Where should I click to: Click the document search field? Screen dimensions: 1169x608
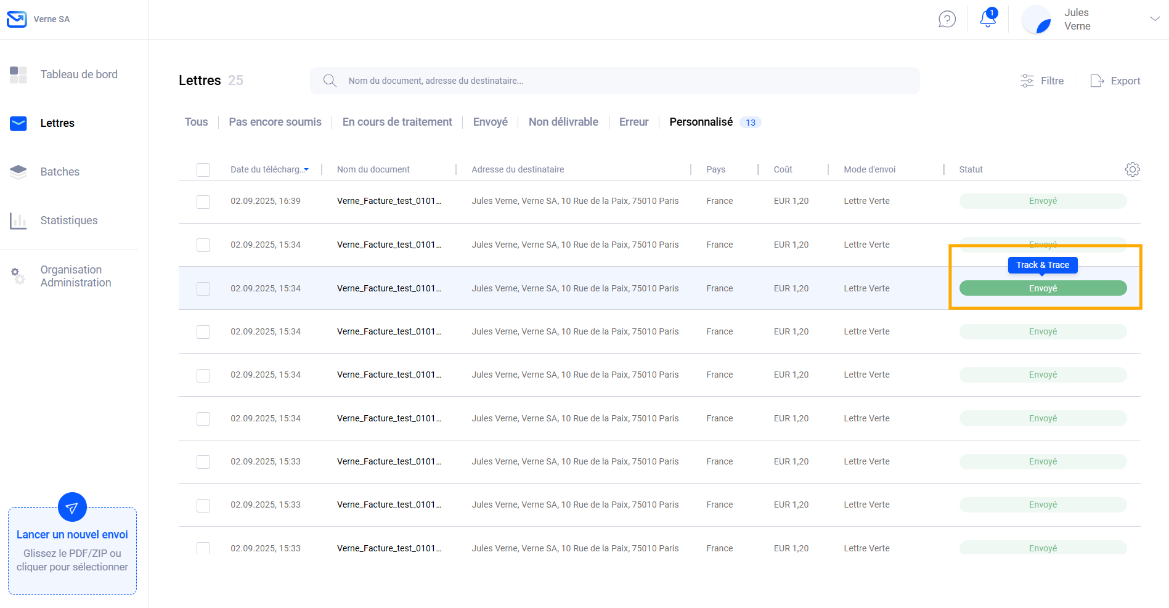[614, 81]
